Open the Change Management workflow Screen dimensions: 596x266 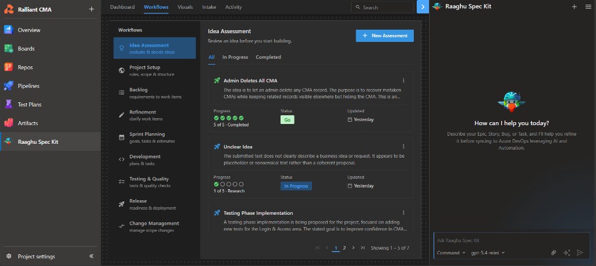click(155, 226)
